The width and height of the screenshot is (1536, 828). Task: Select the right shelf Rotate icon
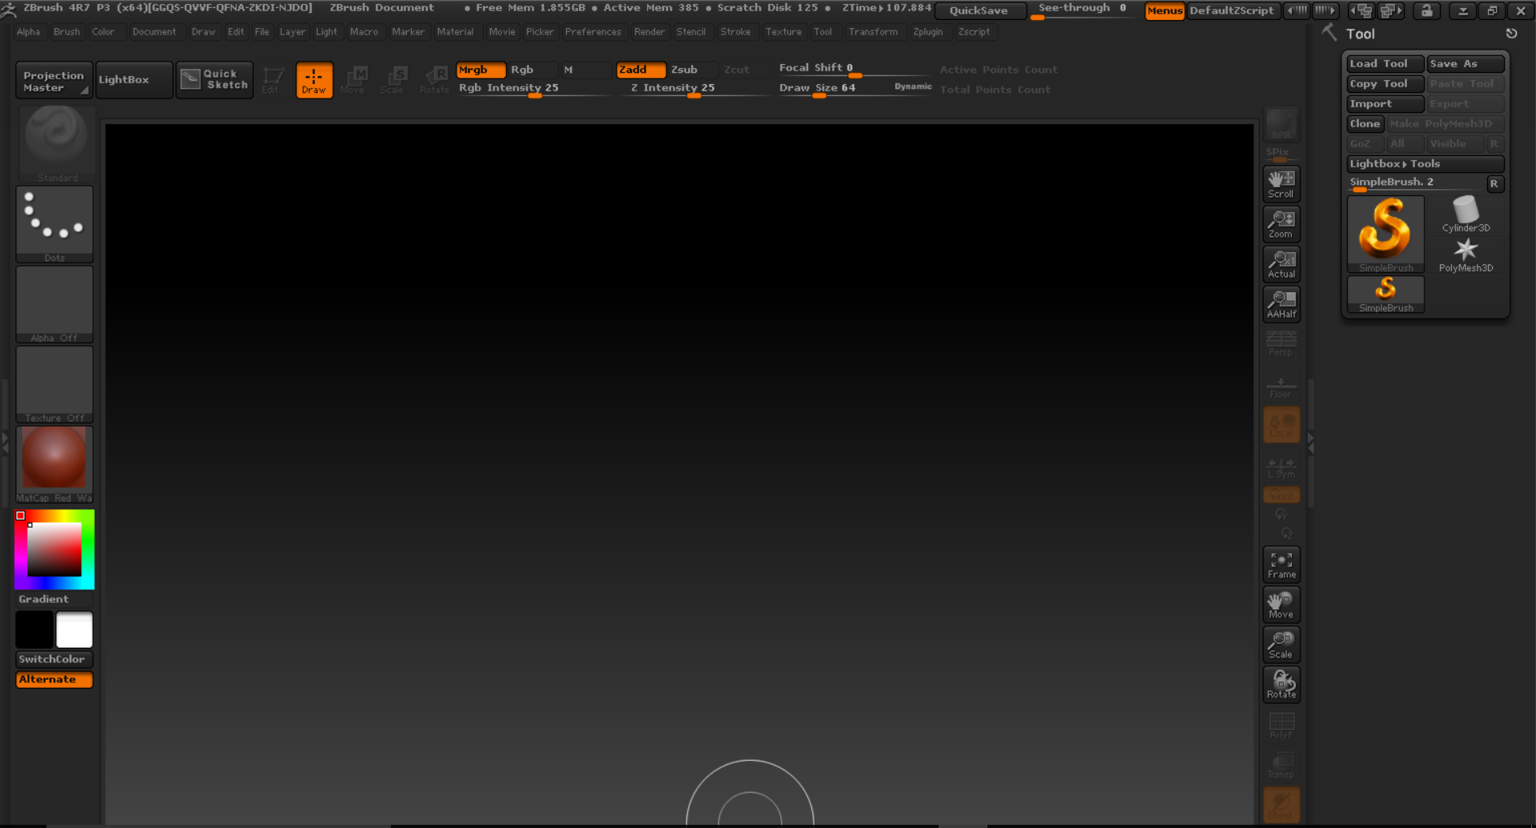click(1281, 684)
